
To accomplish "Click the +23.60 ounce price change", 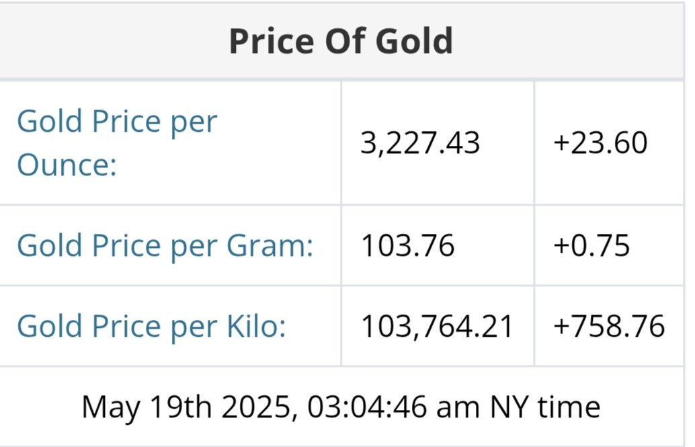I will tap(600, 143).
